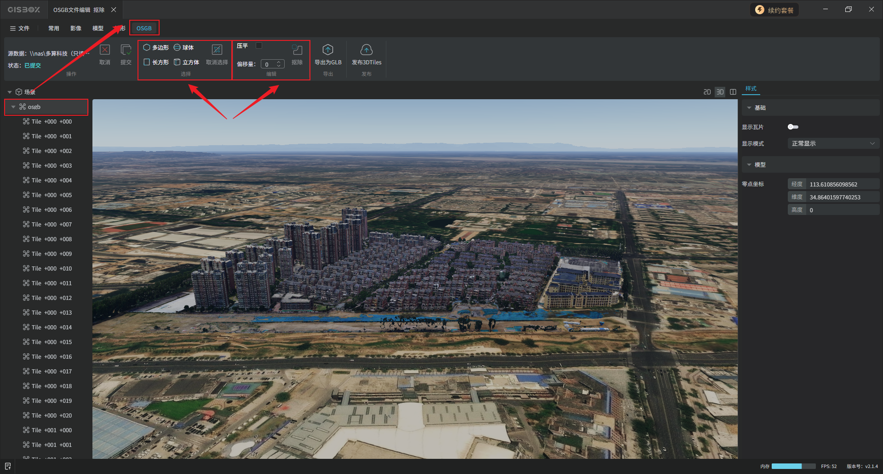This screenshot has width=883, height=474.
Task: Toggle the 显示瓦片 switch
Action: coord(793,127)
